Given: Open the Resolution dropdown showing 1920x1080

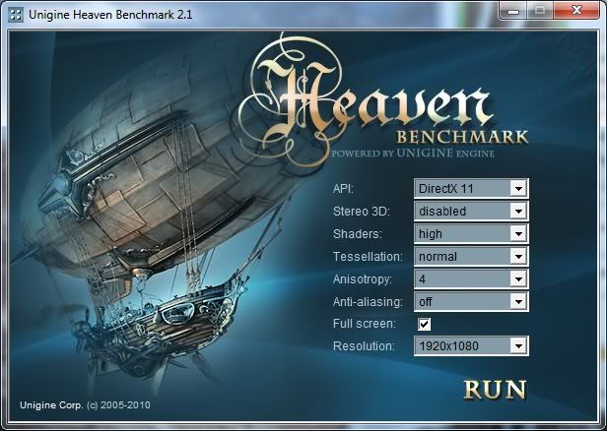Looking at the screenshot, I should point(471,345).
